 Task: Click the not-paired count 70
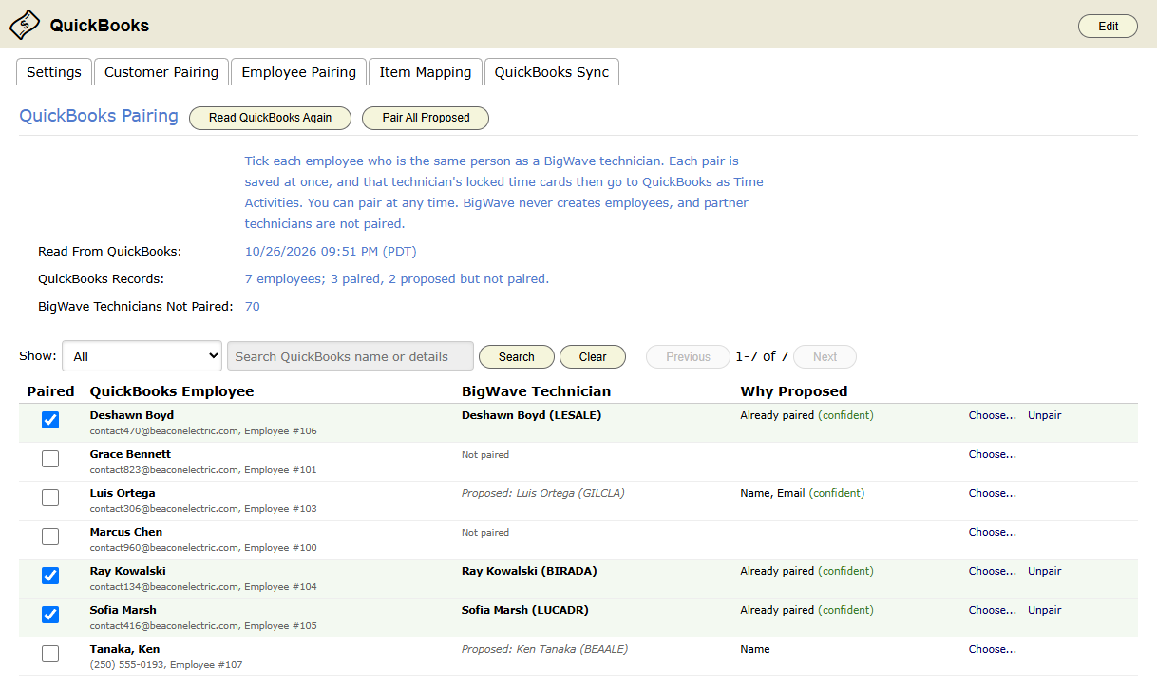[252, 307]
